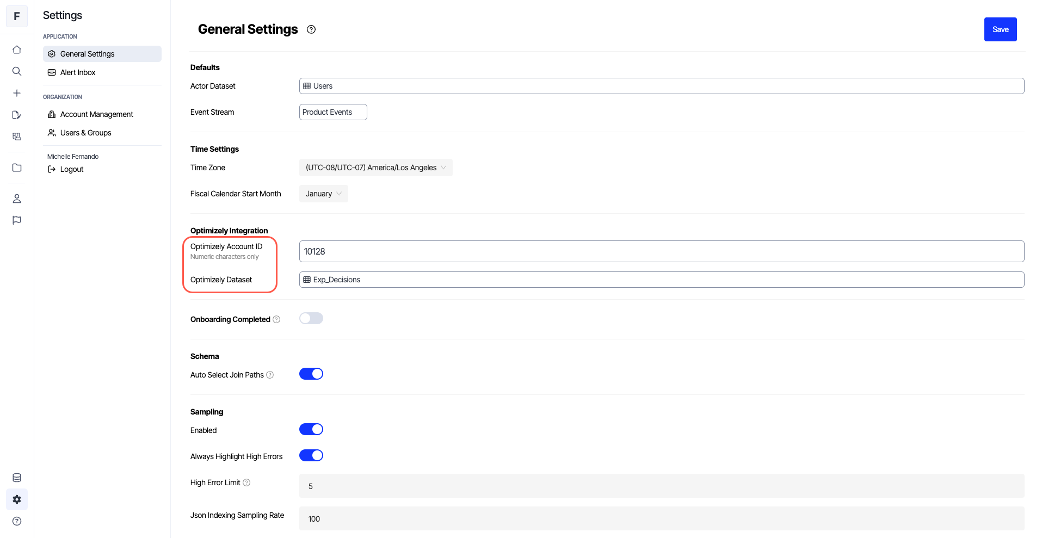
Task: Click help icon beside General Settings title
Action: pos(311,29)
